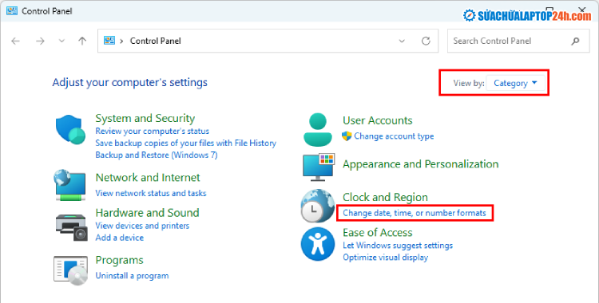
Task: Open the Hardware and Sound printer icon
Action: click(x=72, y=227)
